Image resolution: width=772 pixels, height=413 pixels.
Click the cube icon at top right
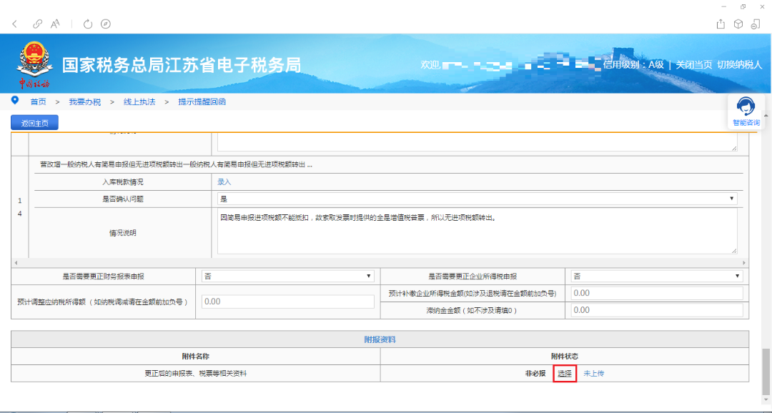pyautogui.click(x=738, y=24)
